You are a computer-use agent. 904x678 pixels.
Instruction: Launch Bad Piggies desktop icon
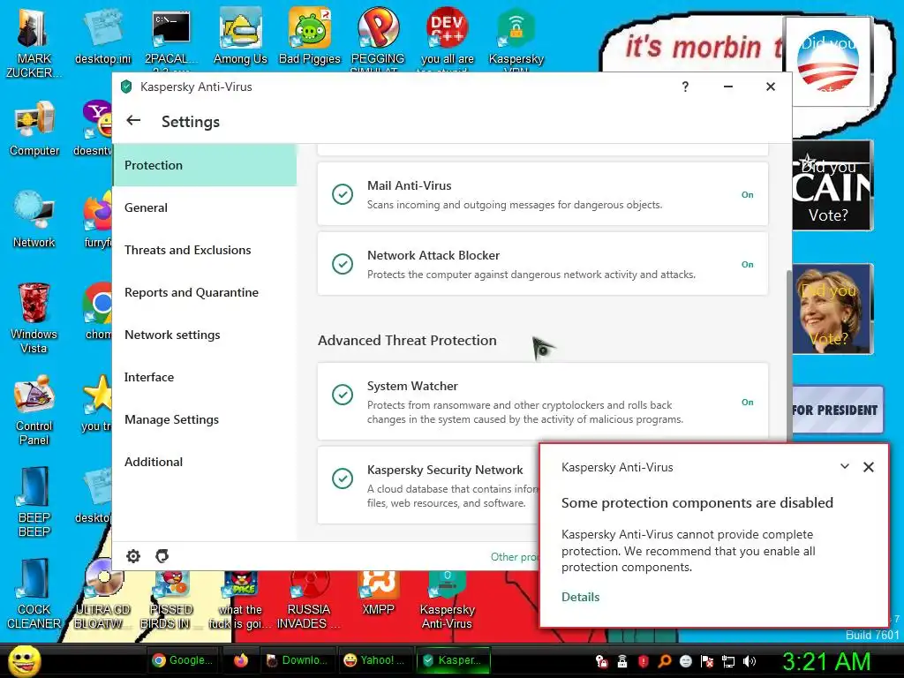coord(310,37)
